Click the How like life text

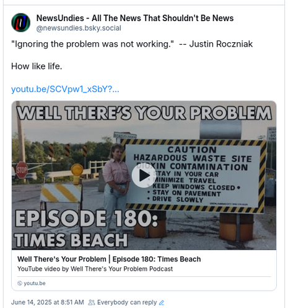pos(37,66)
